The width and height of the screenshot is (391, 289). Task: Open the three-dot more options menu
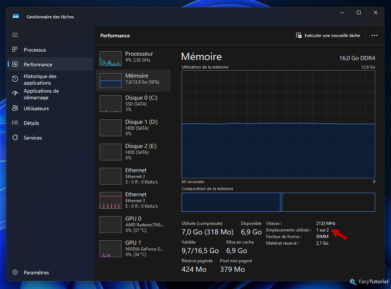point(374,36)
